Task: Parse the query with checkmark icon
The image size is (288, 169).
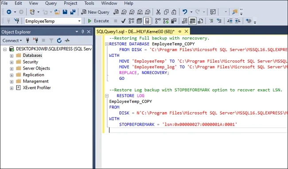Action: [x=124, y=21]
